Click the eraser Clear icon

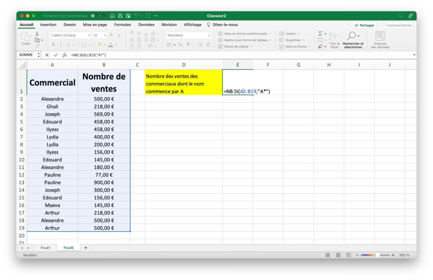[x=321, y=47]
